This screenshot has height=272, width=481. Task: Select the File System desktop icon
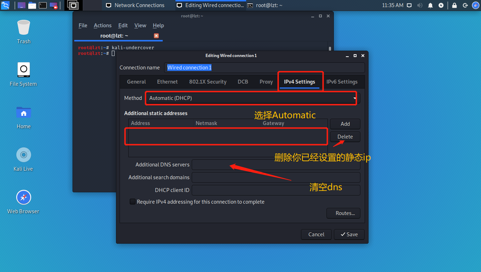click(x=23, y=74)
